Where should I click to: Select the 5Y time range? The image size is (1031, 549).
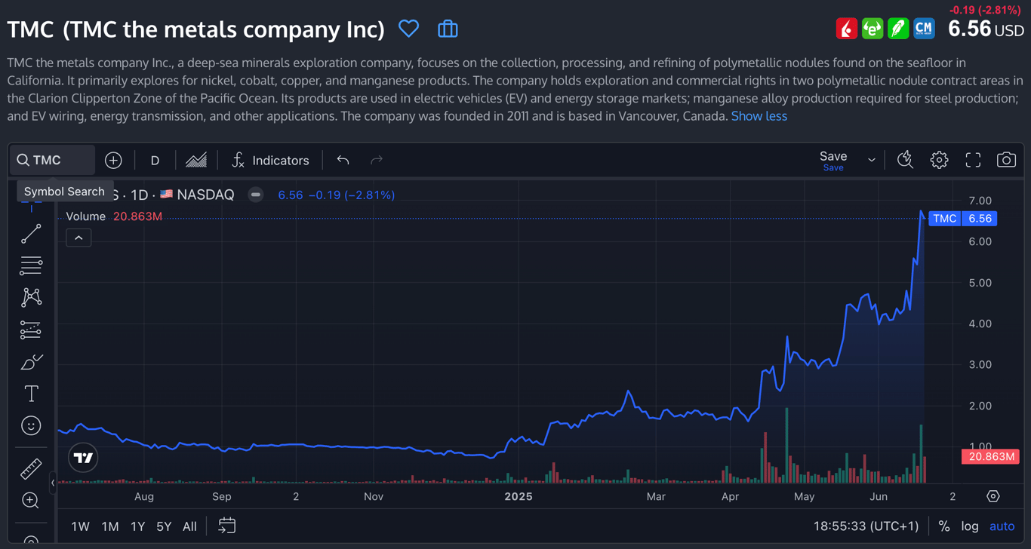(164, 526)
